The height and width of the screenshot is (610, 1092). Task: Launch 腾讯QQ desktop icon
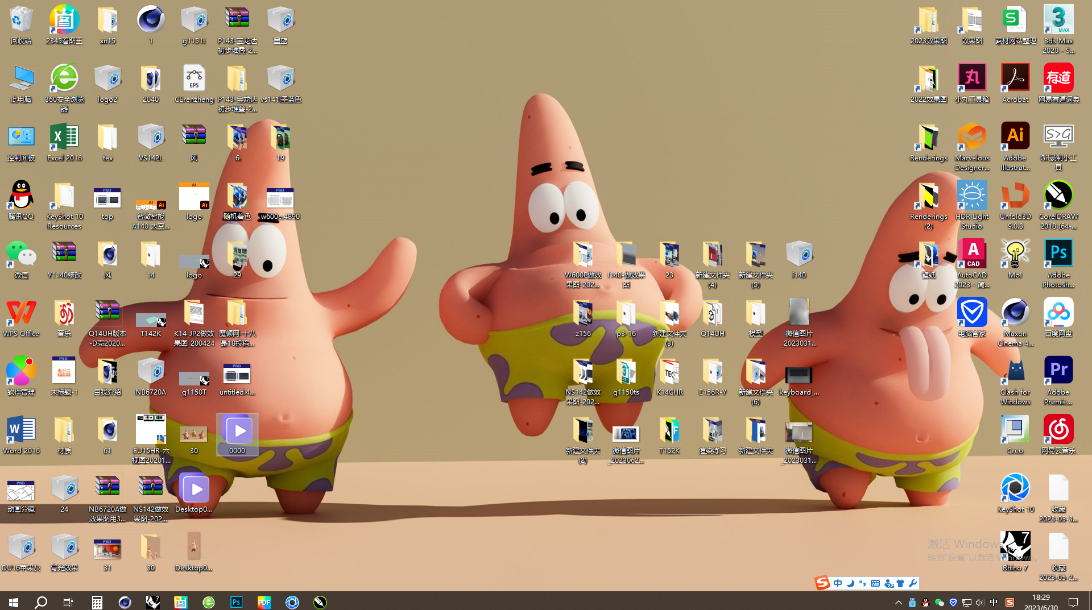point(21,201)
